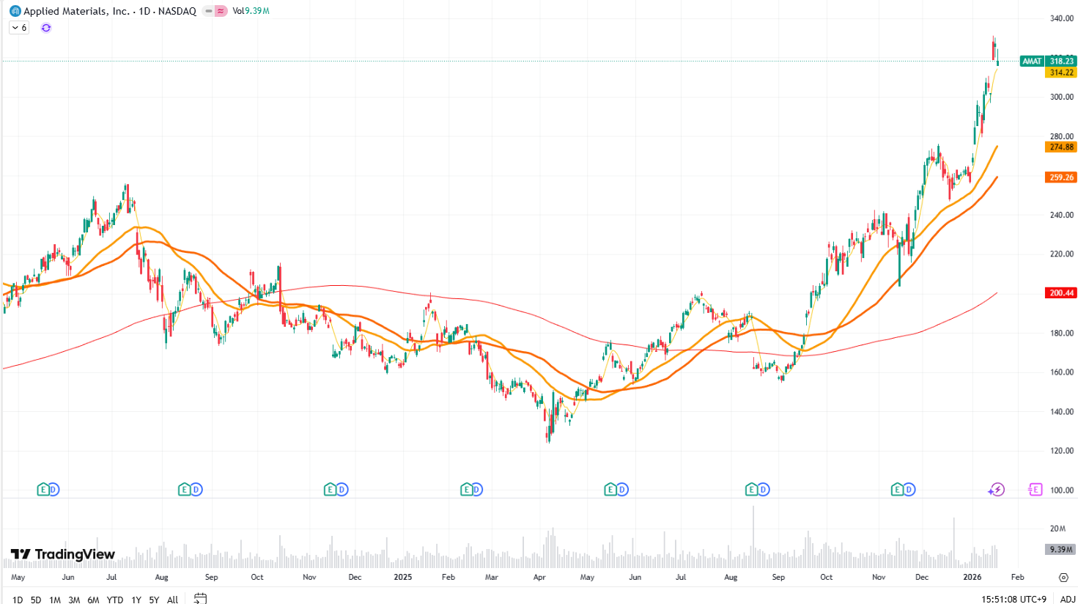Open dividend D marker from mid-May 2025
The image size is (1078, 604).
622,490
